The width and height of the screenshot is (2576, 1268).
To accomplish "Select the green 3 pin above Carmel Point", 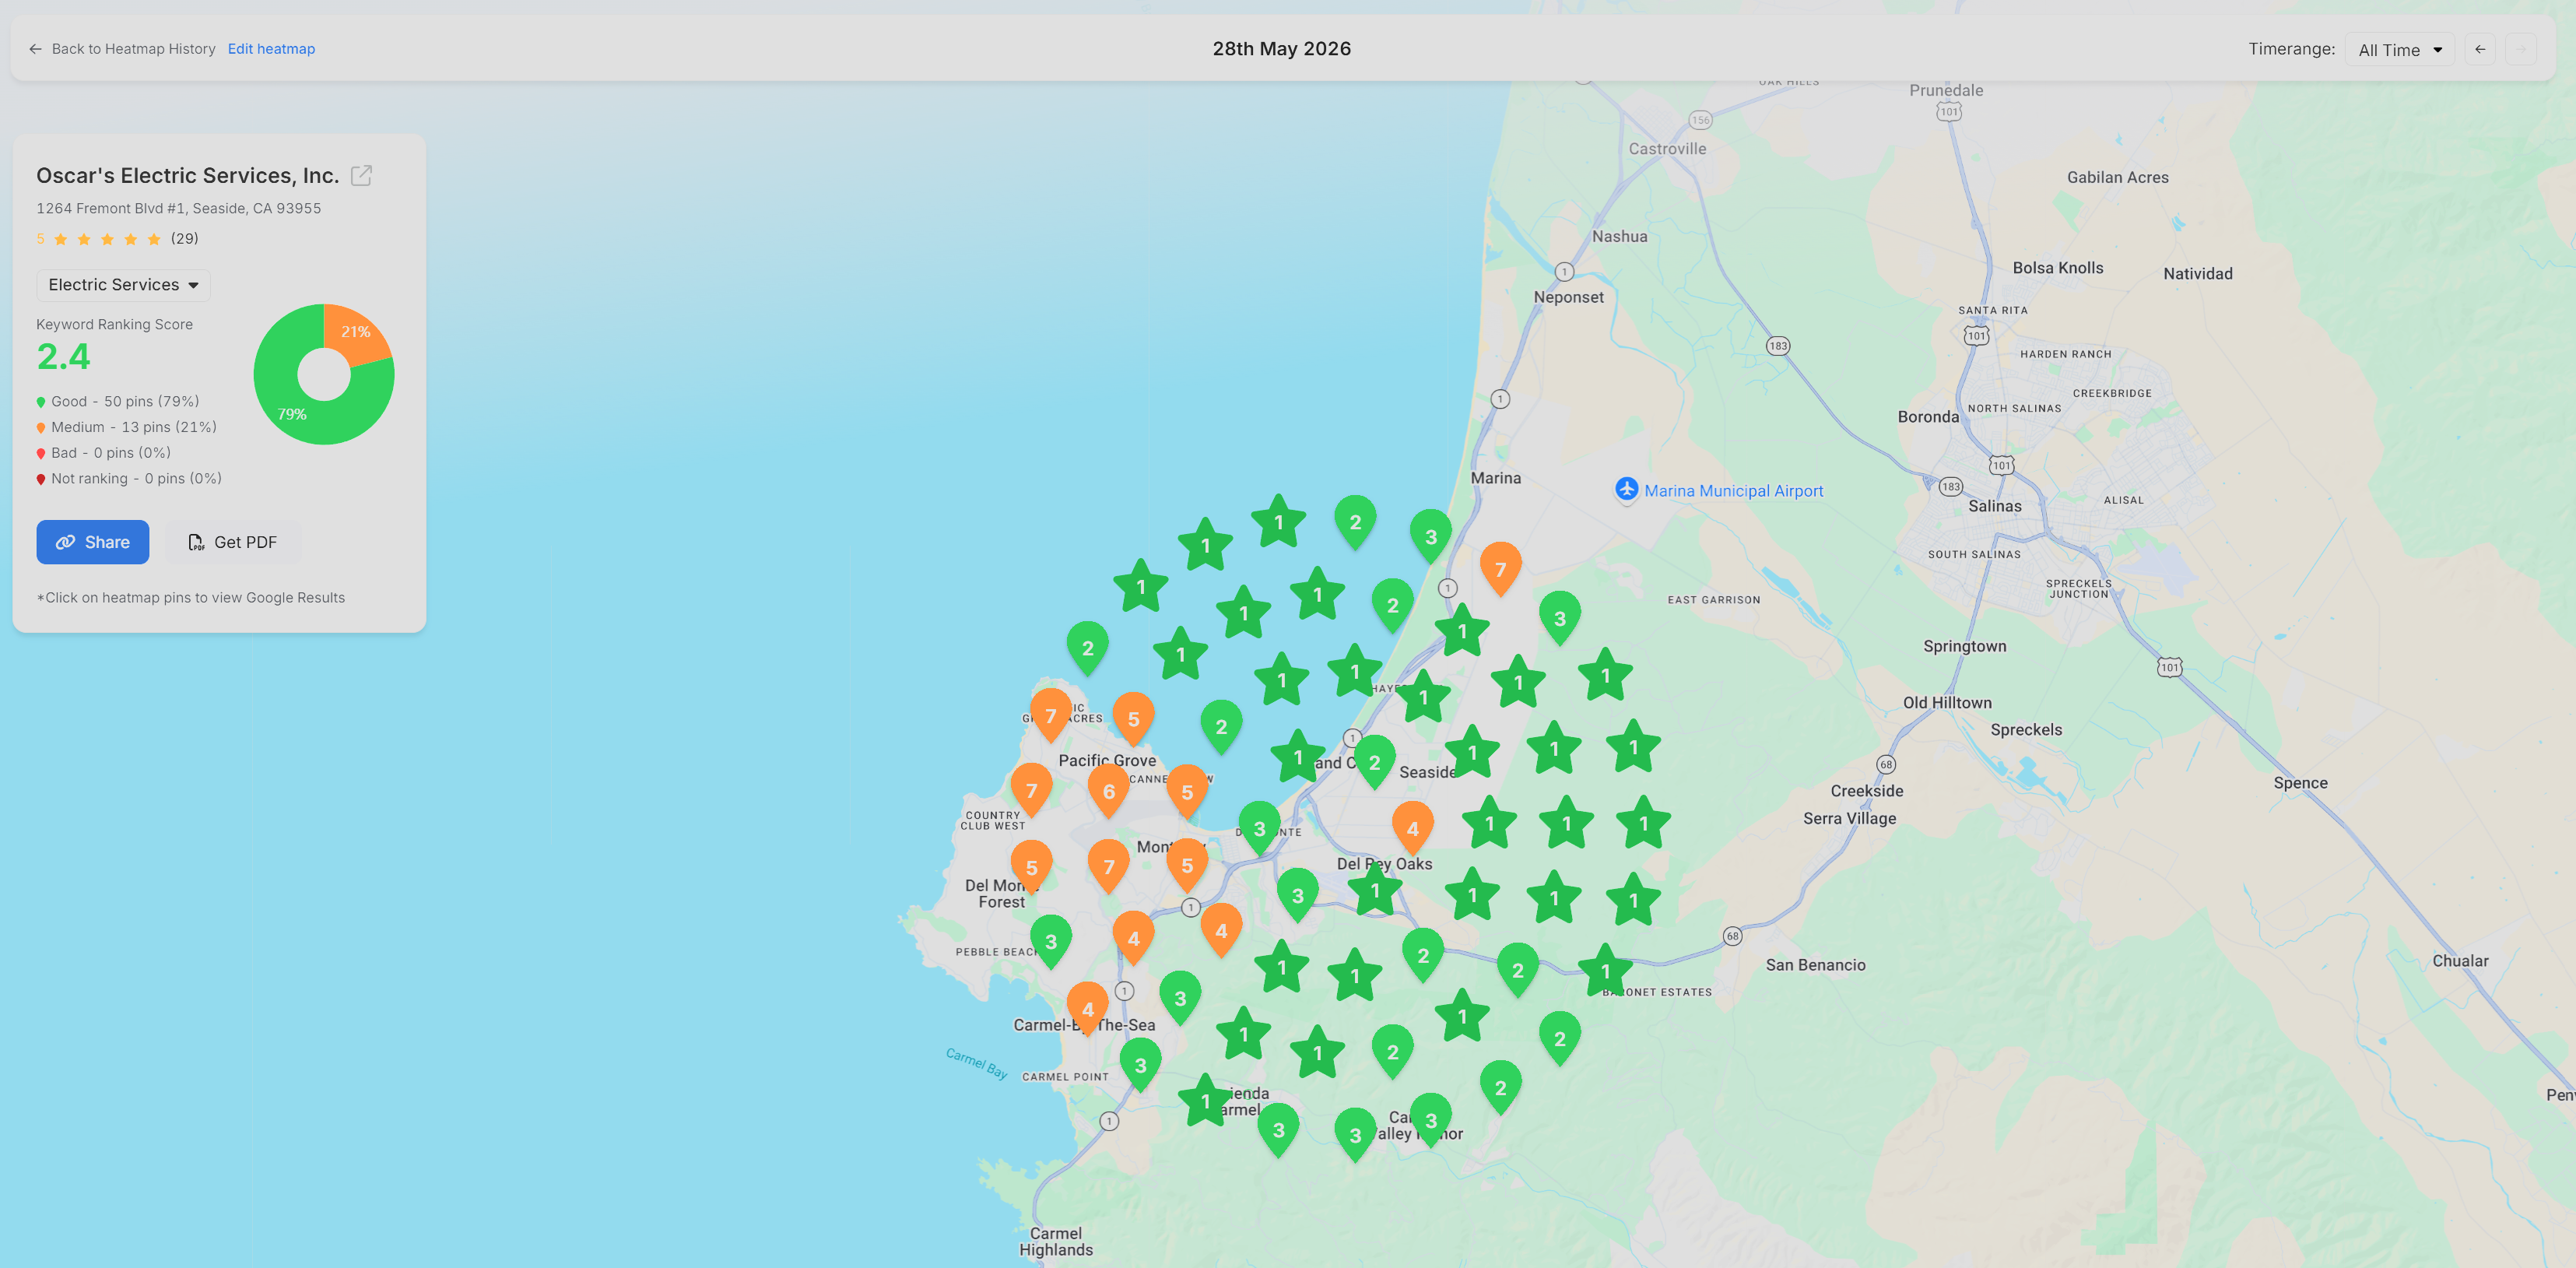I will click(1140, 1065).
